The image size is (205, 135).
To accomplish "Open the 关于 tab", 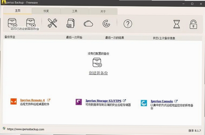I will coord(103,12).
